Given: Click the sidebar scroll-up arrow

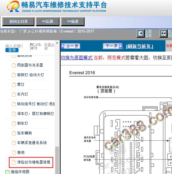Looking at the screenshot, I should point(57,43).
